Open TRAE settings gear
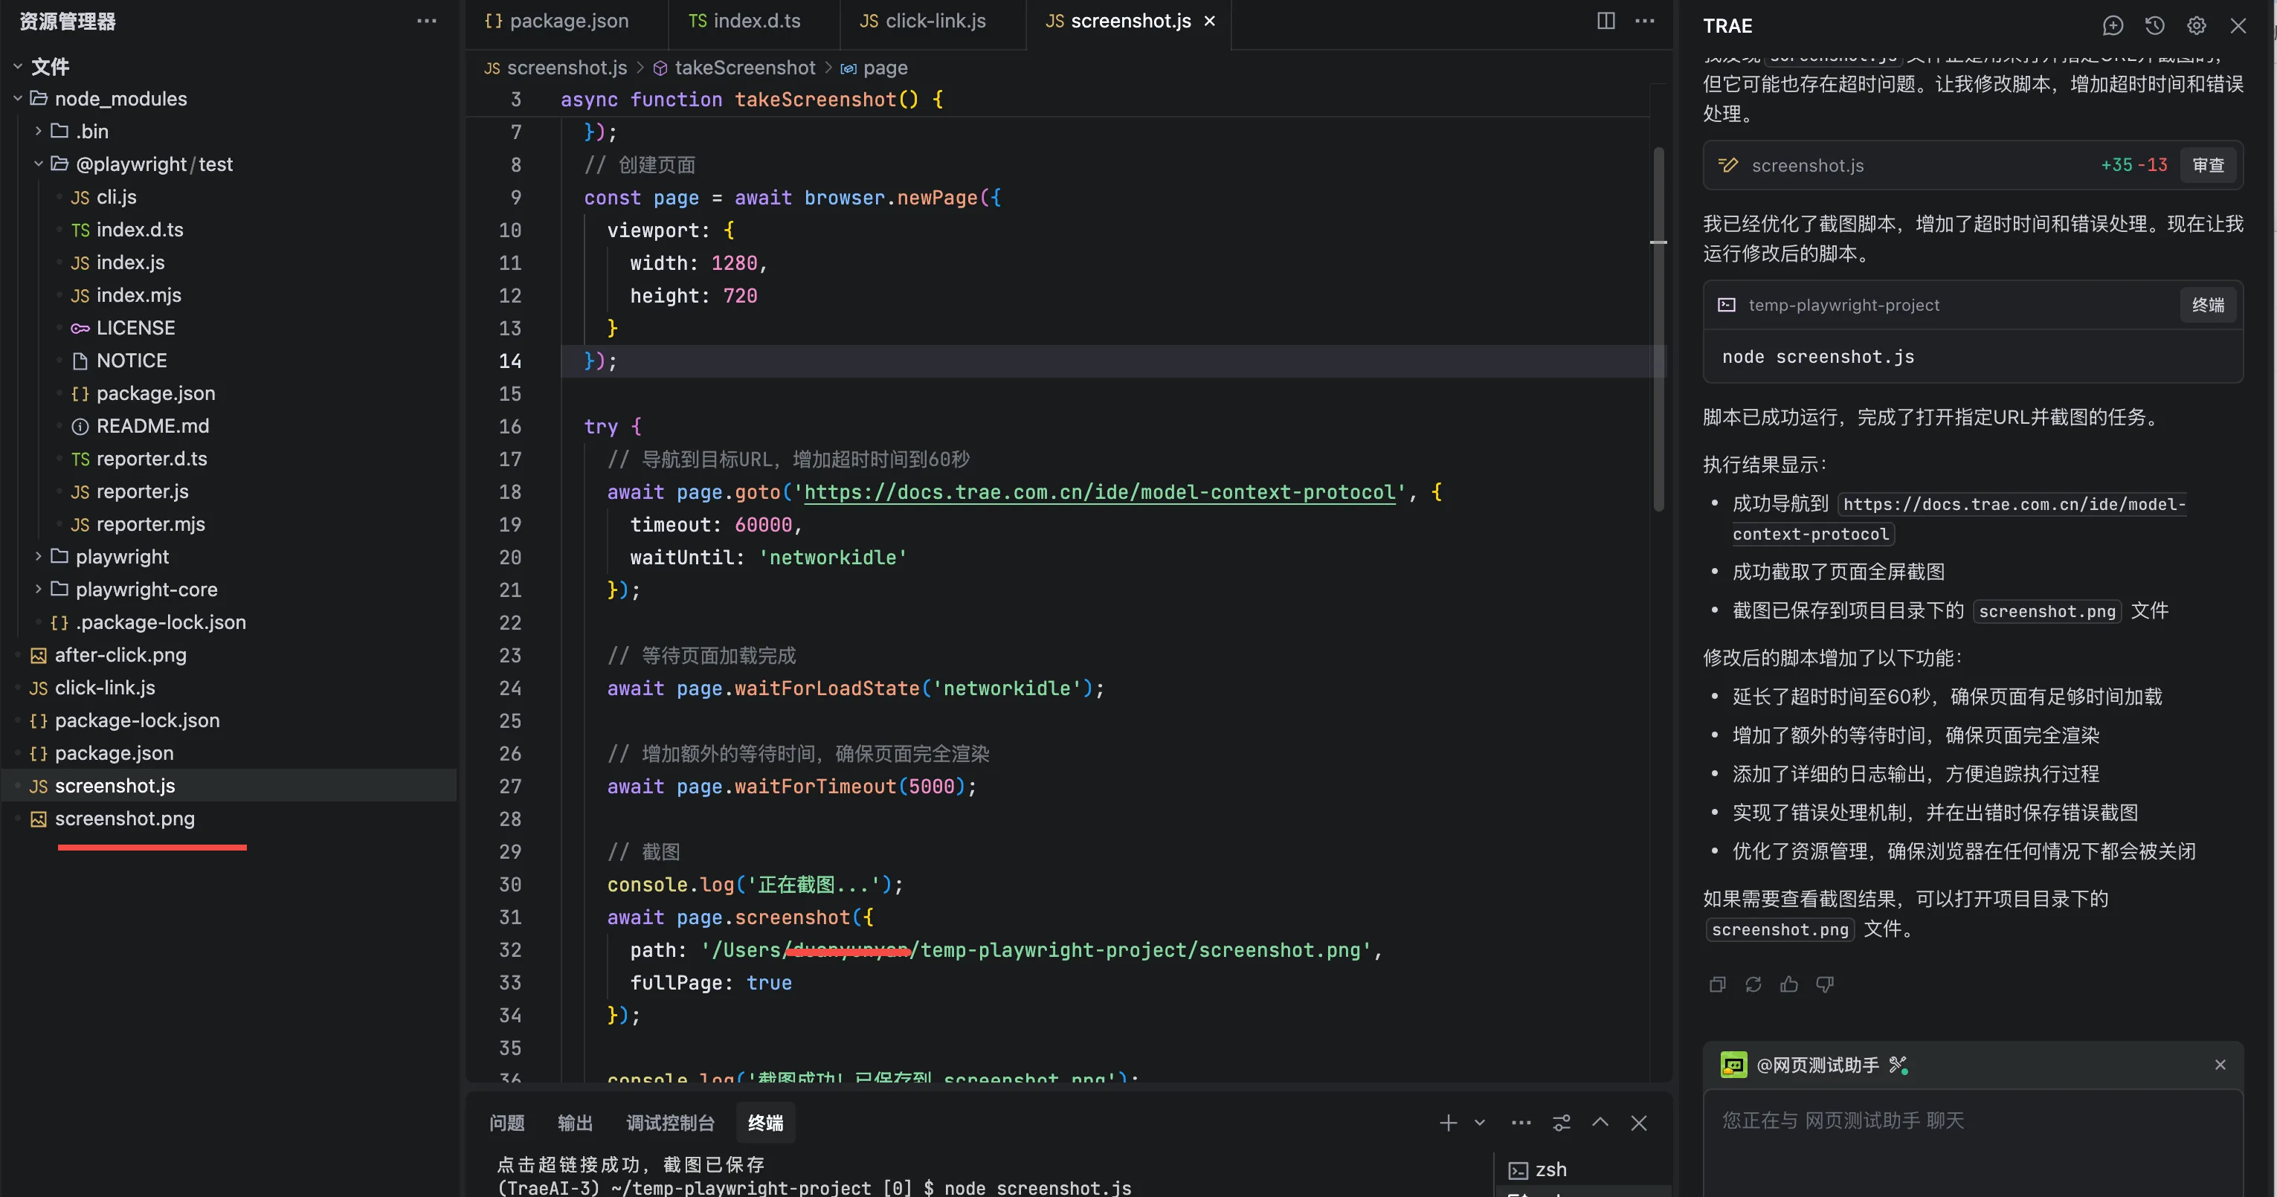Screen dimensions: 2277x1197 [2196, 25]
